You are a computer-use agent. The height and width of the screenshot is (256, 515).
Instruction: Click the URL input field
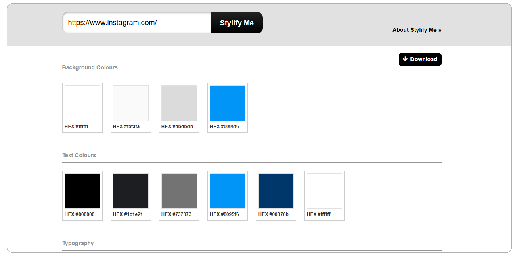137,23
